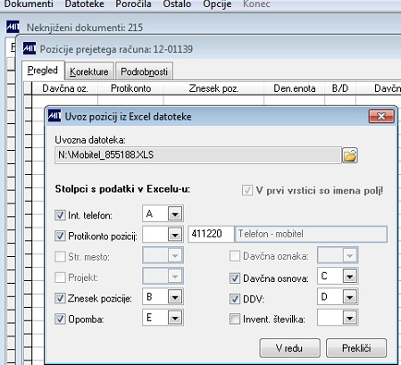This screenshot has height=365, width=401.
Task: Open Poročila menu
Action: coord(133,4)
